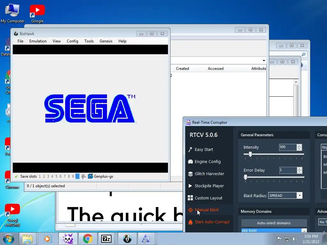The height and width of the screenshot is (245, 327).
Task: Click the volume speaker tray icon
Action: coord(295,239)
